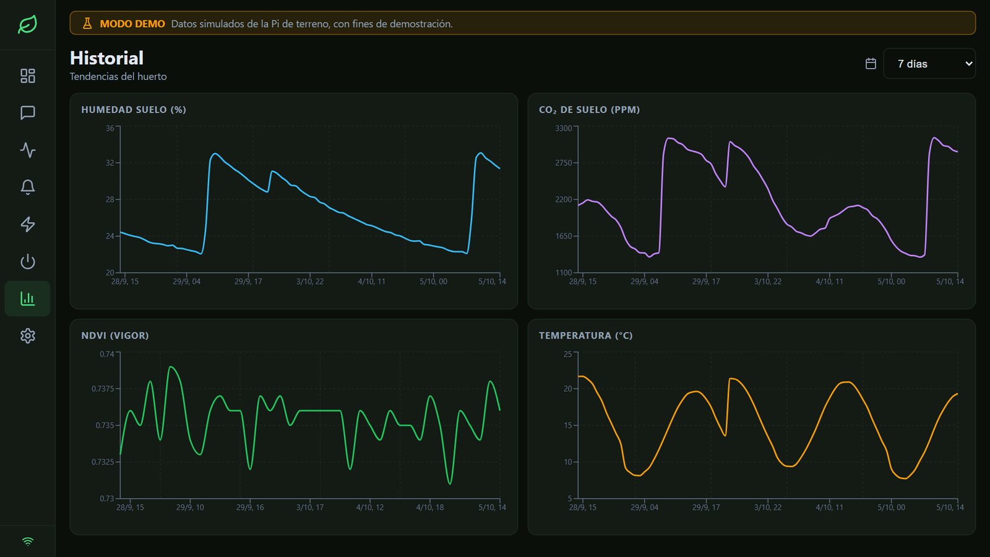This screenshot has height=557, width=990.
Task: Click the NDVI (Vigor) chart area
Action: coord(310,425)
